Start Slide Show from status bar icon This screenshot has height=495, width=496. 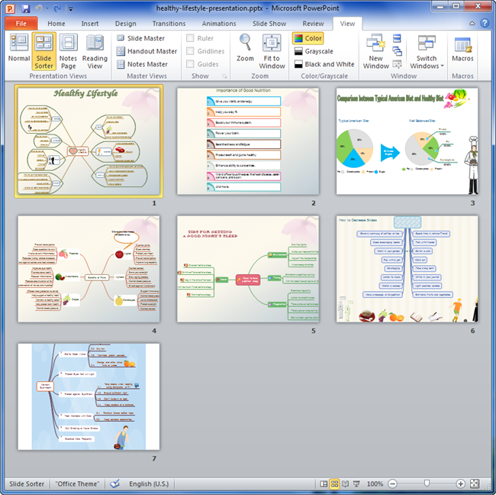tap(356, 484)
